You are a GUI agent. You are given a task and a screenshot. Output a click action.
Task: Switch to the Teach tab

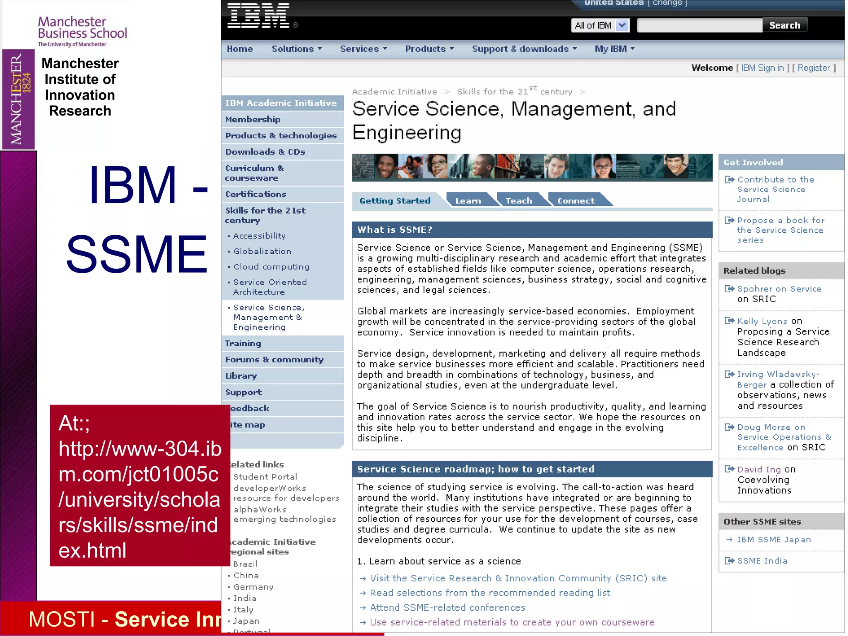519,201
